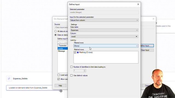Click the Expense_Delete title text
The height and width of the screenshot is (98, 175).
click(x=20, y=79)
